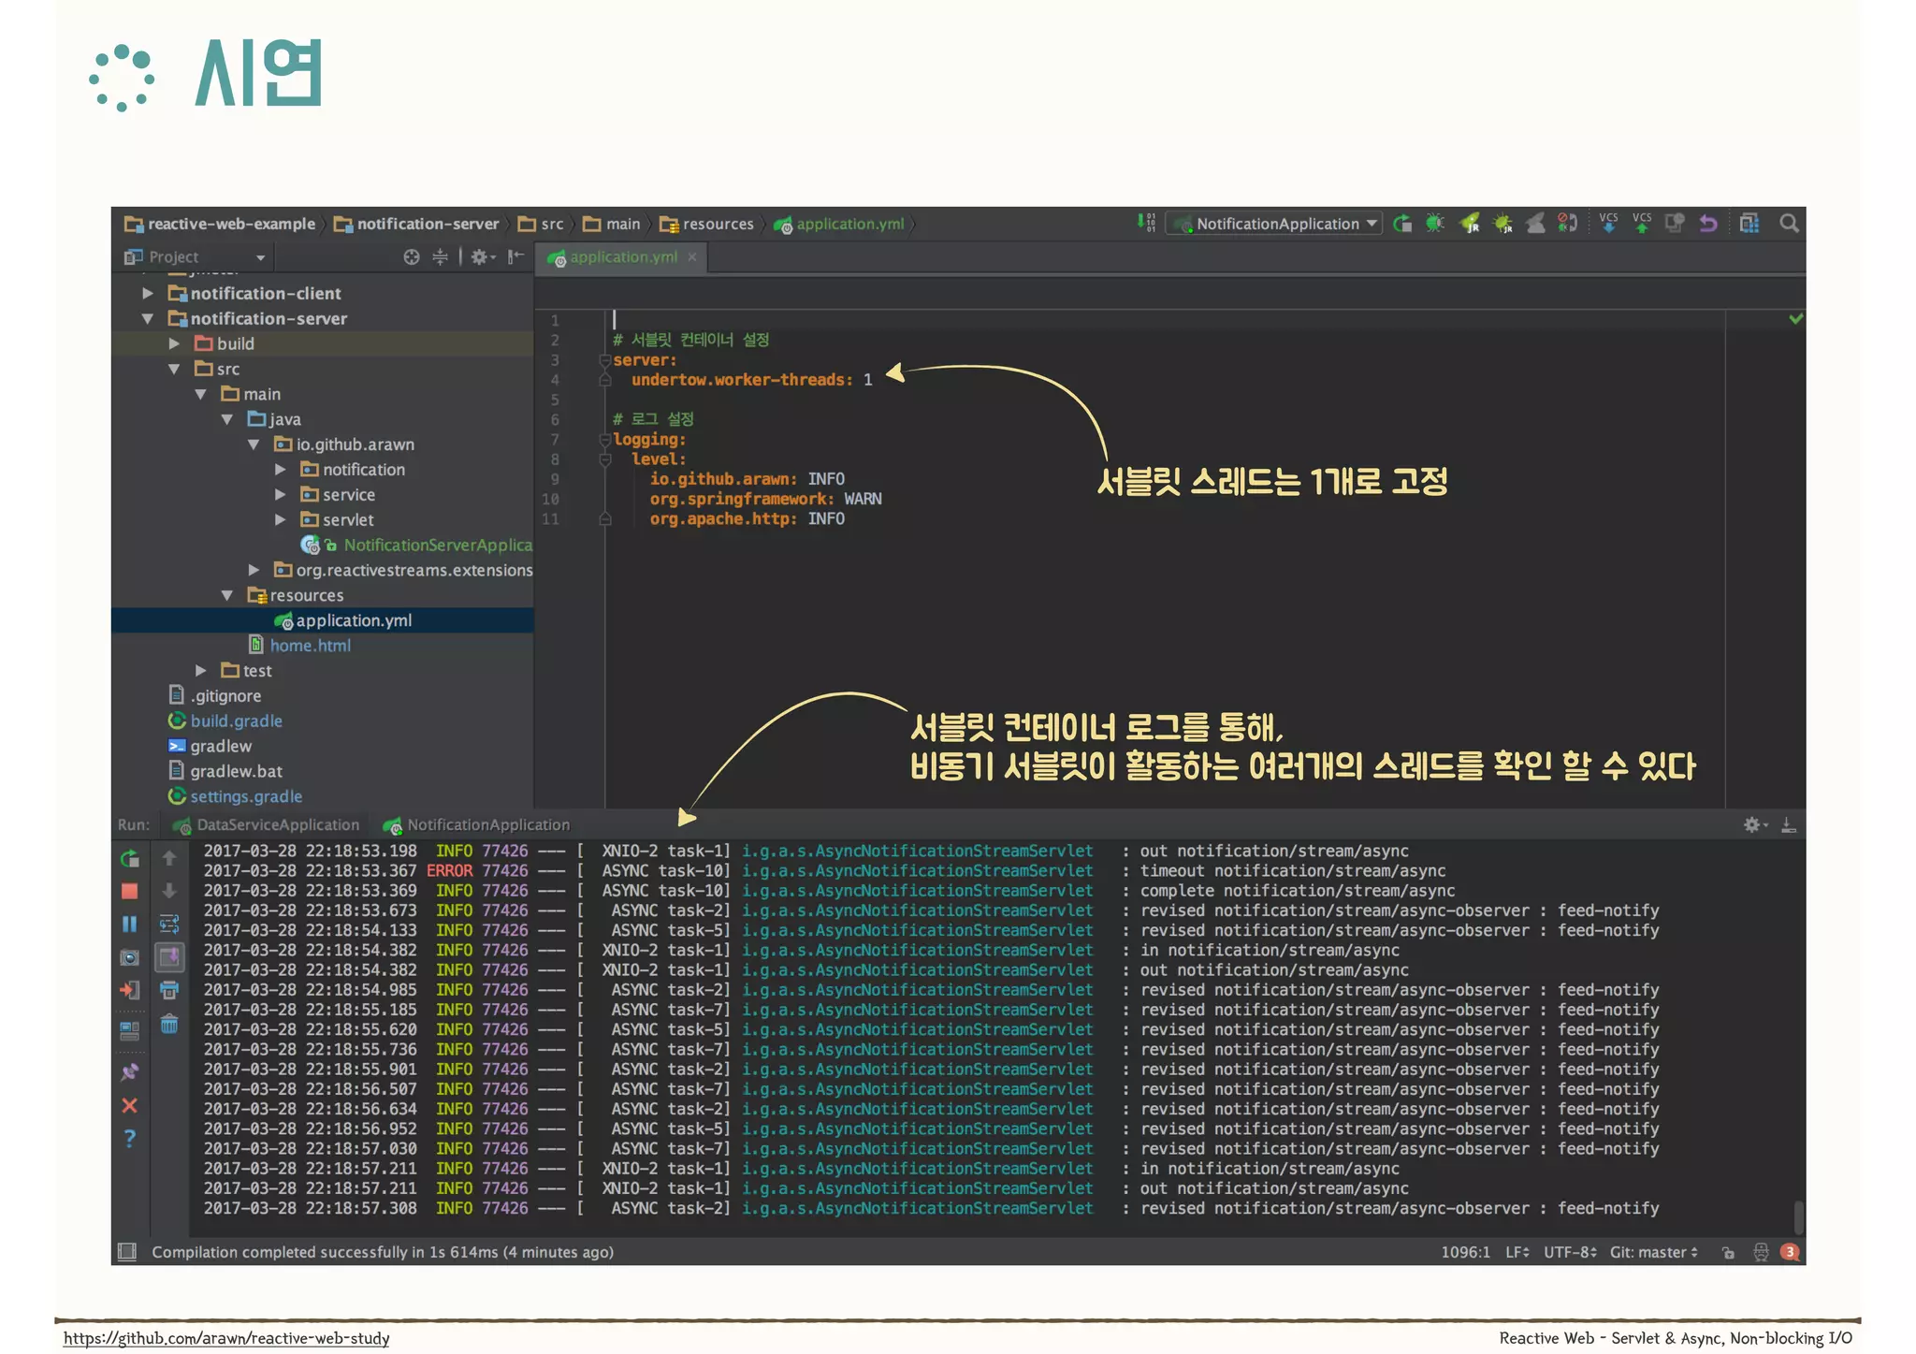
Task: Toggle soft-wrap in run console
Action: (169, 924)
